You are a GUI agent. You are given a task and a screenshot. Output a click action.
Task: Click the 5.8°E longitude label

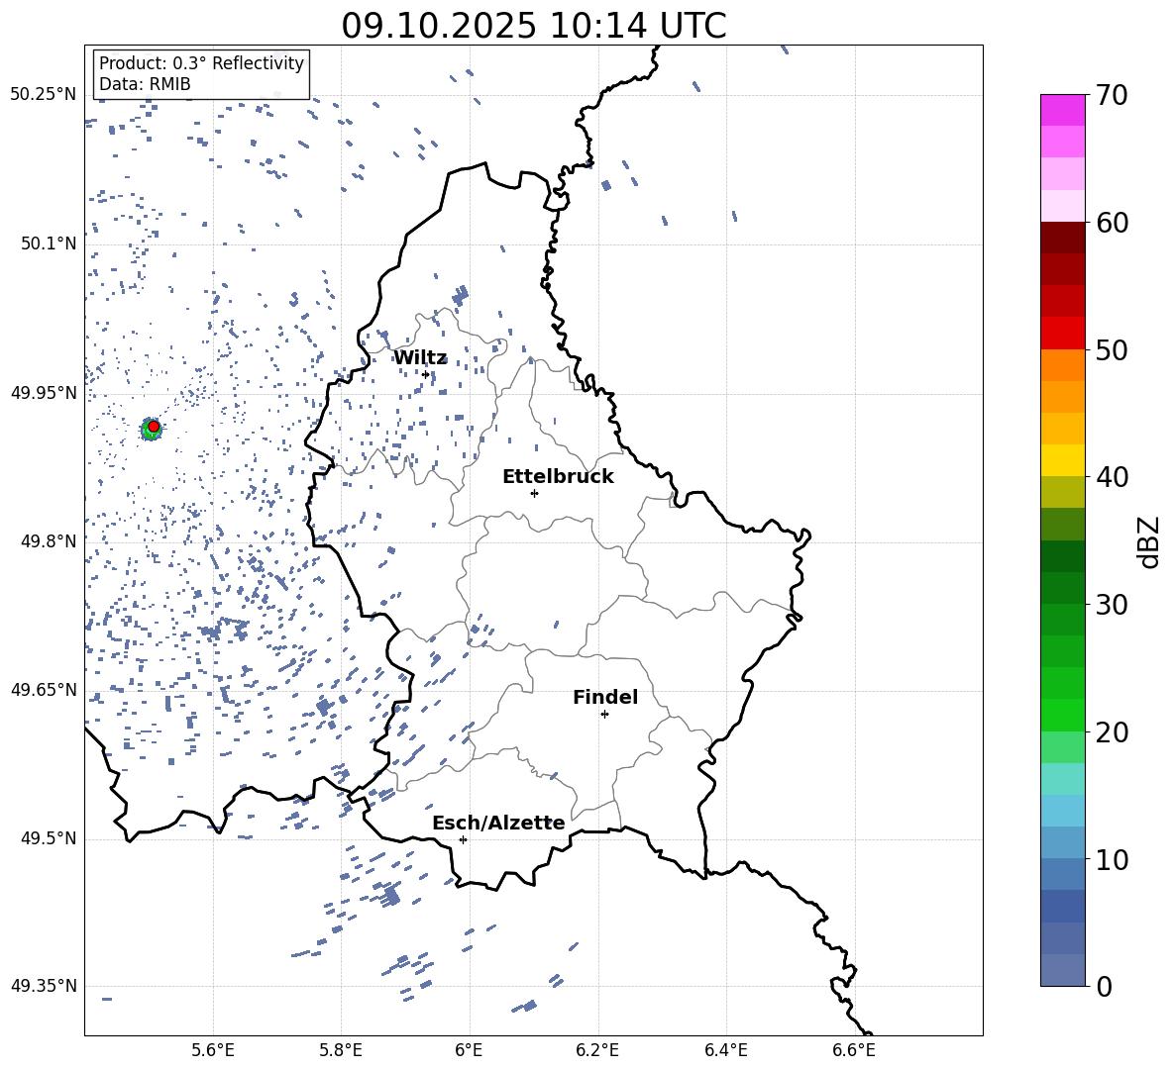(x=341, y=1050)
